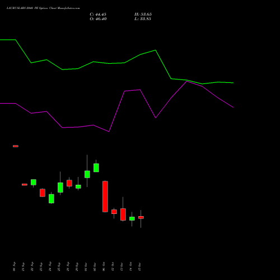Click the purple line's lowest trough
Screen dimensions: 280x280
109,132
